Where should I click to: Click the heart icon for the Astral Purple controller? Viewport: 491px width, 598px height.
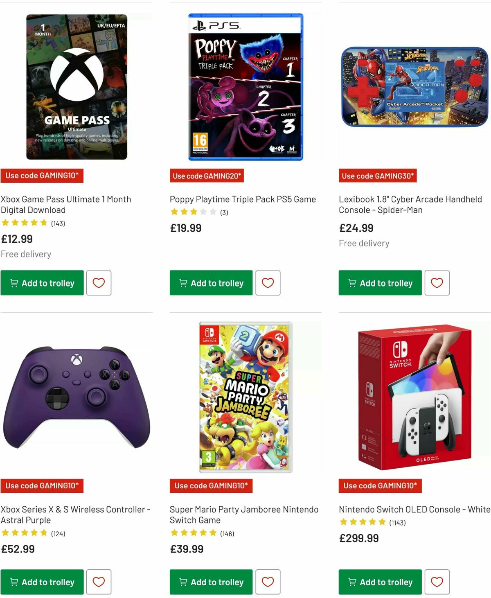(x=99, y=582)
